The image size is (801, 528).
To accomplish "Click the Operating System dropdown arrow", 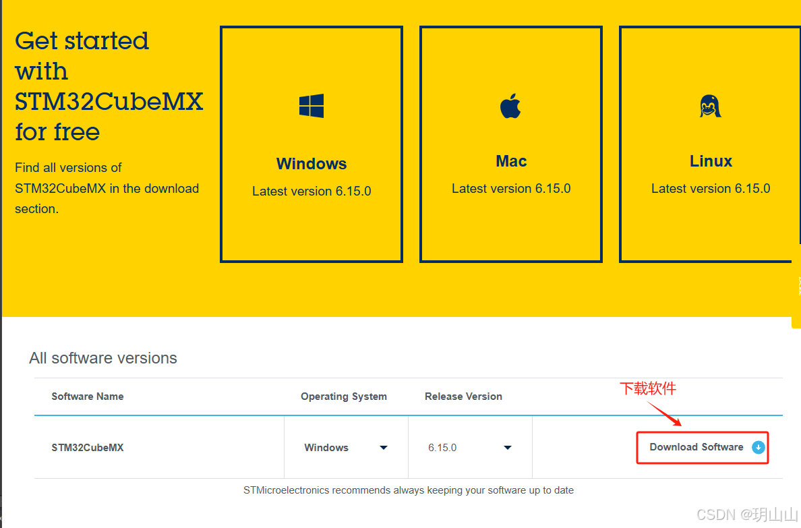I will [384, 448].
